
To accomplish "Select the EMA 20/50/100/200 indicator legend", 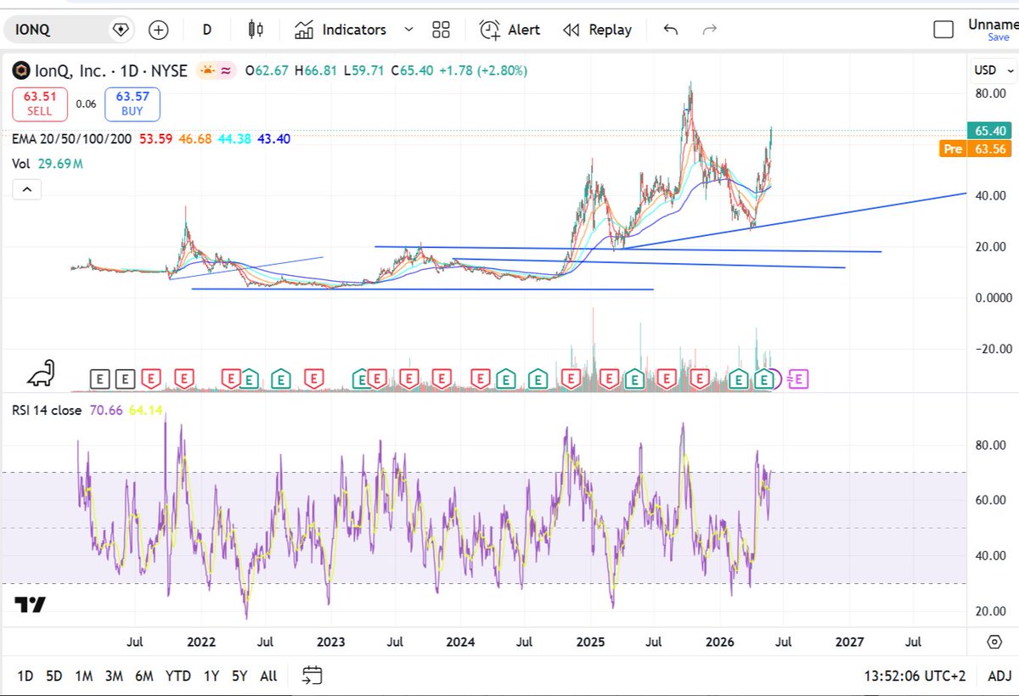I will (71, 138).
